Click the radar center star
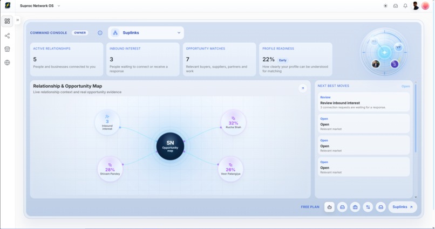The height and width of the screenshot is (229, 435). (384, 52)
